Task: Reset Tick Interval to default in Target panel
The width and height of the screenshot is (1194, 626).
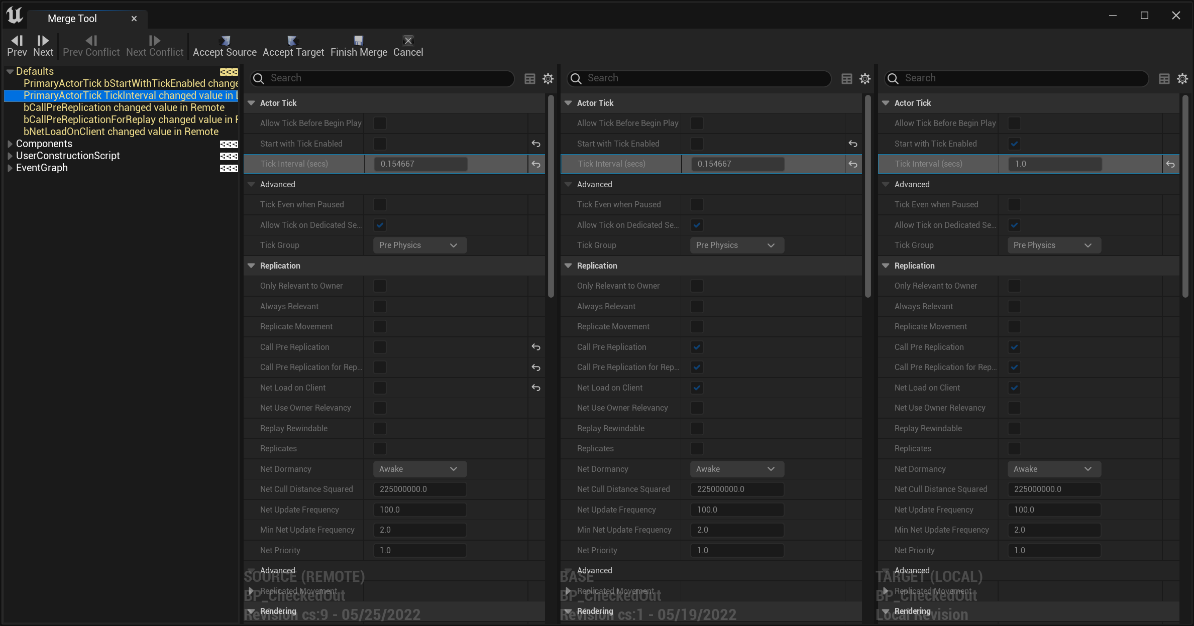Action: tap(1170, 164)
